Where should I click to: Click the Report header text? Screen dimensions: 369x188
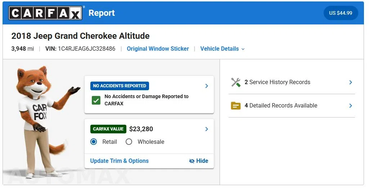(x=102, y=13)
